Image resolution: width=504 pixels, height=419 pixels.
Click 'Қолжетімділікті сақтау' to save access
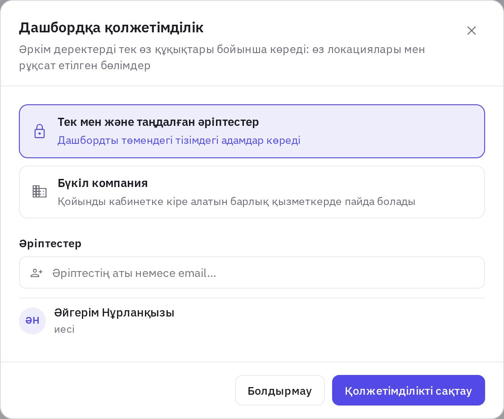click(408, 390)
